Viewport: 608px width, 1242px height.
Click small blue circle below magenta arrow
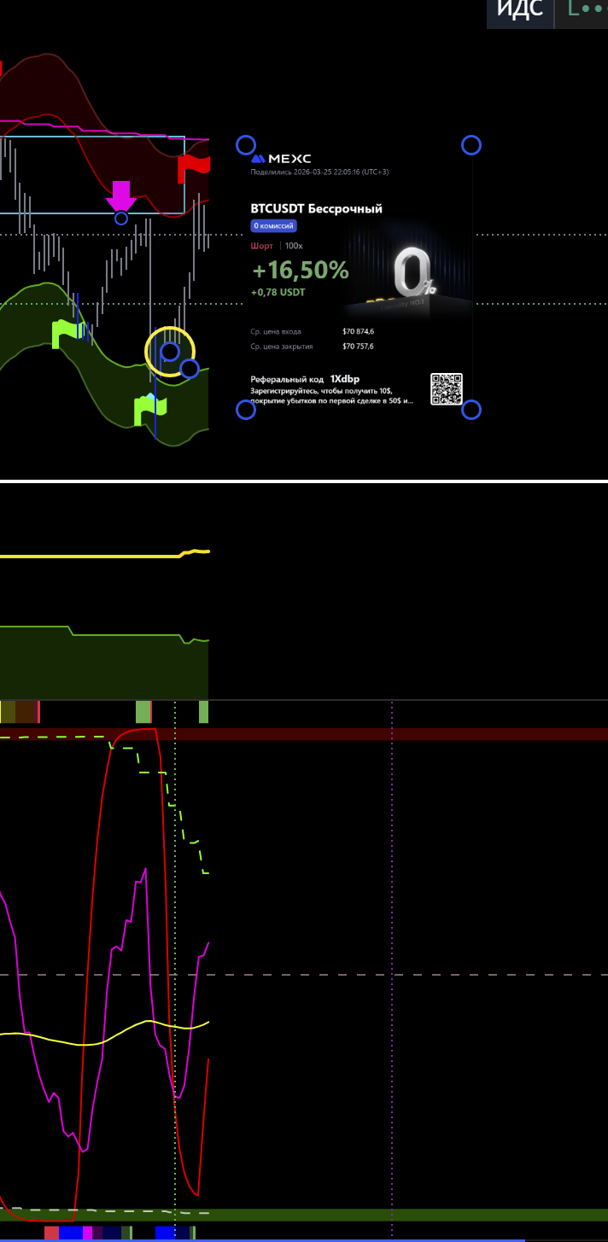[121, 219]
